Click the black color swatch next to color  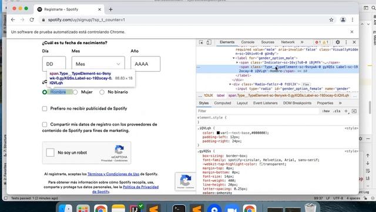pyautogui.click(x=218, y=132)
